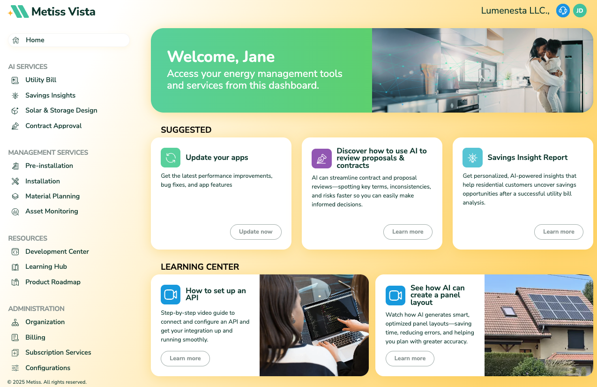Viewport: 597px width, 387px height.
Task: Click the Utility Bill sidebar icon
Action: click(x=15, y=80)
